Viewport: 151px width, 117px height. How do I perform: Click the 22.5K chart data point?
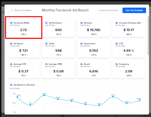pos(127,103)
